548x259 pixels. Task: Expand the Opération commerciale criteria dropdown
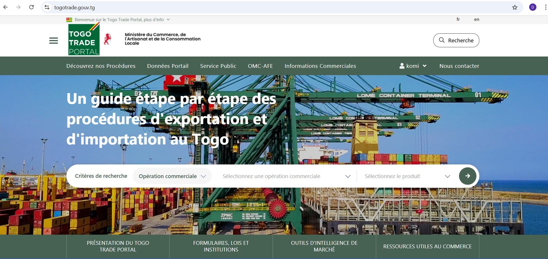click(x=172, y=176)
